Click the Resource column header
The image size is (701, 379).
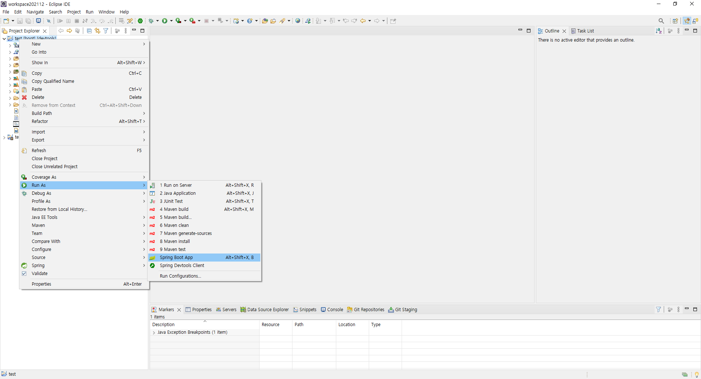[x=276, y=324]
